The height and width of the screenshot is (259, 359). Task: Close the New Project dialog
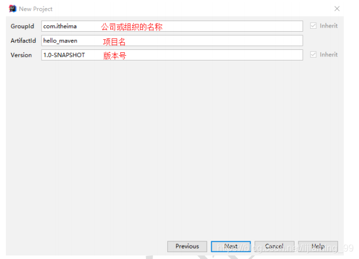coord(337,9)
